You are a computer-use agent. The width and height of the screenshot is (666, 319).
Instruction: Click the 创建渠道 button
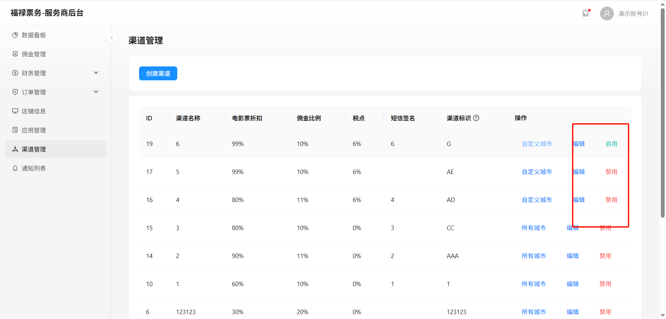pos(158,73)
